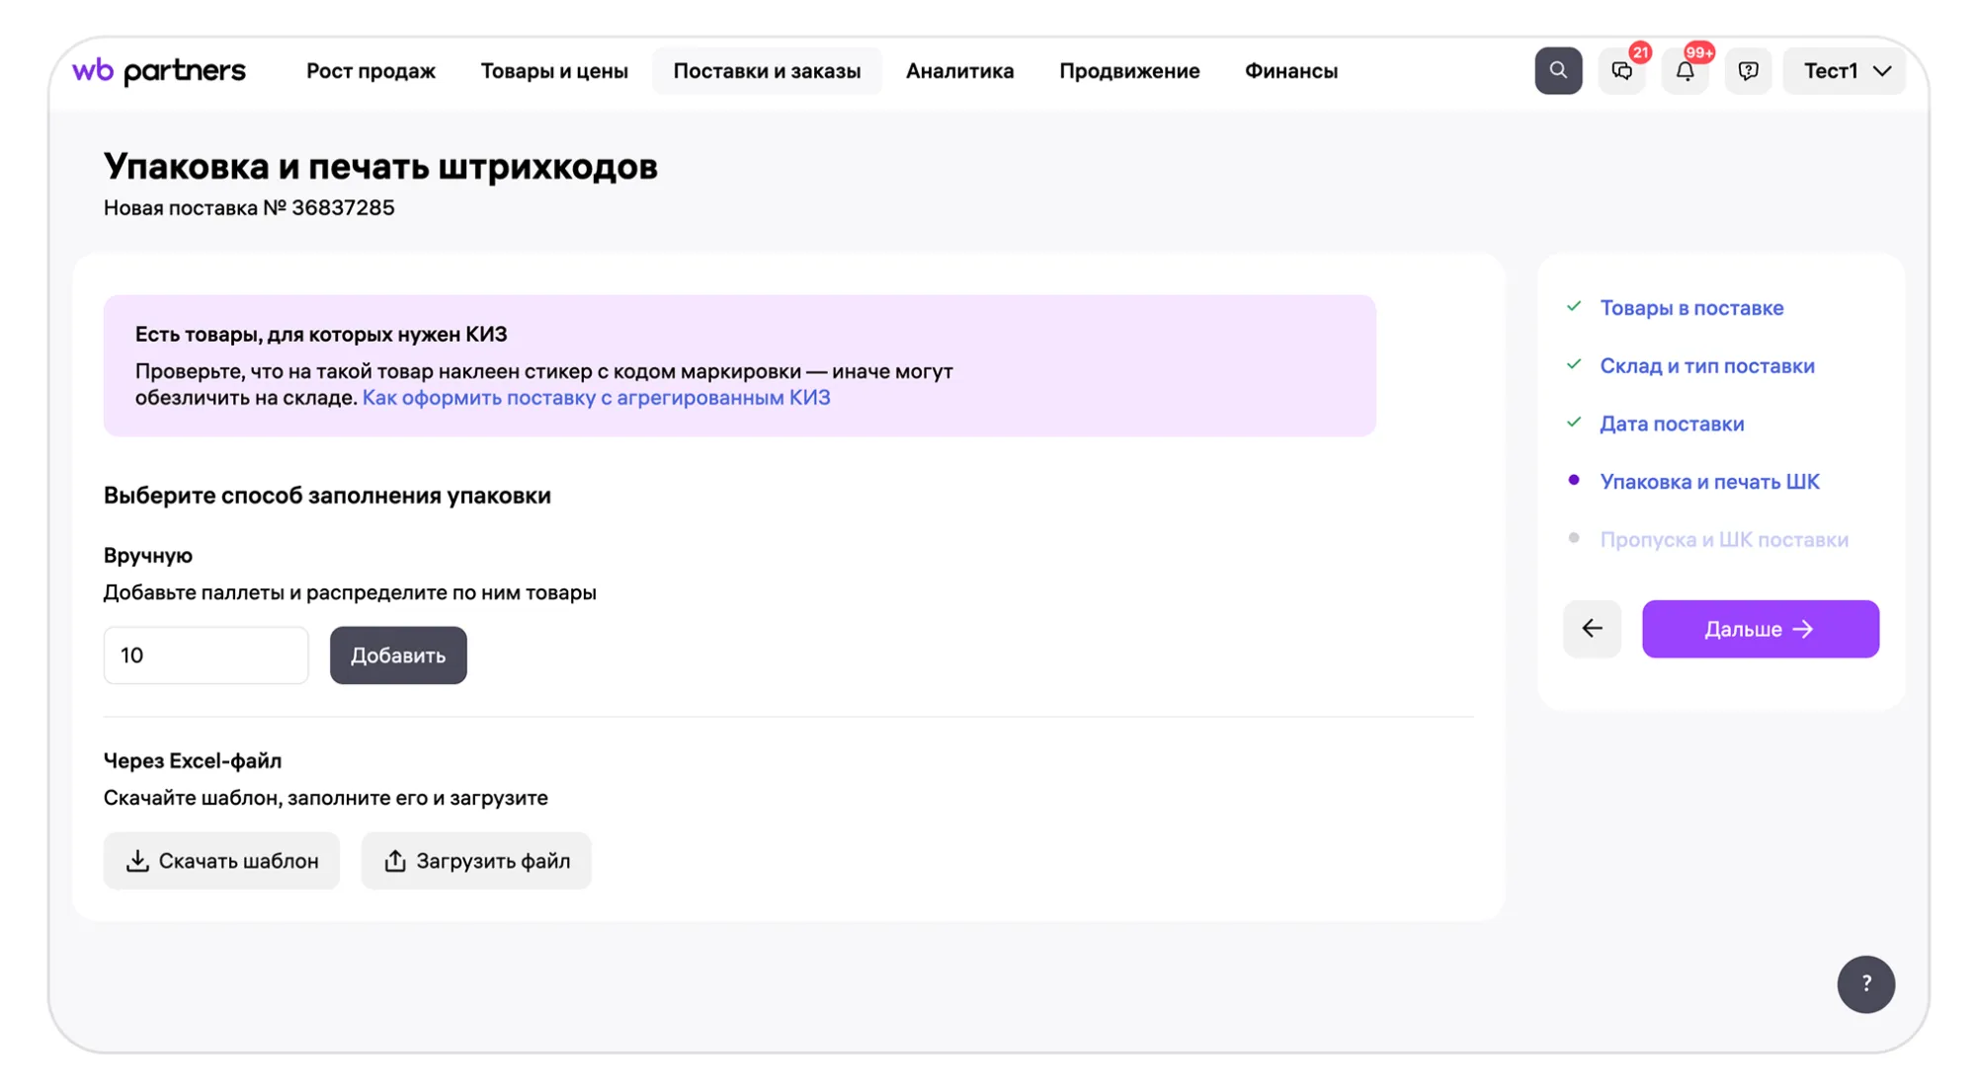Click the Через Excel-файл section label
This screenshot has height=1090, width=1975.
193,761
